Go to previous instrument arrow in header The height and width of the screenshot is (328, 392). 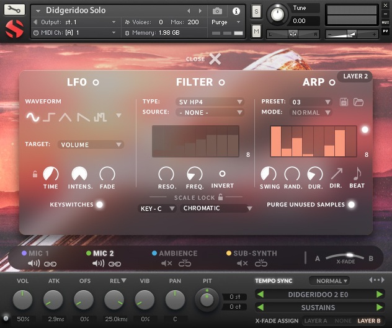pos(189,11)
